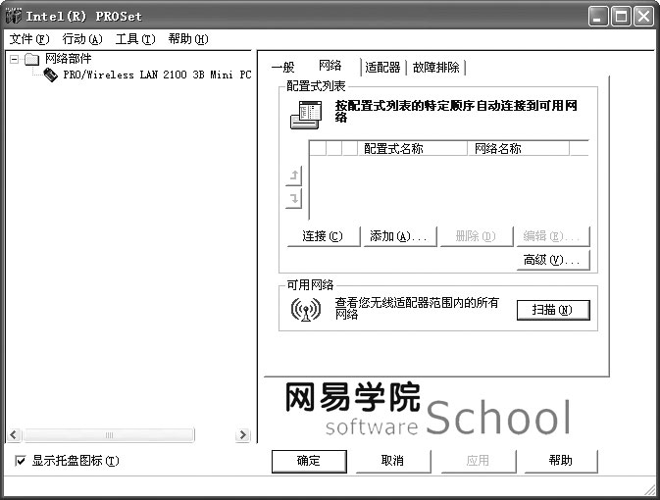Image resolution: width=660 pixels, height=500 pixels.
Task: Click the 取消 cancel button
Action: [x=393, y=462]
